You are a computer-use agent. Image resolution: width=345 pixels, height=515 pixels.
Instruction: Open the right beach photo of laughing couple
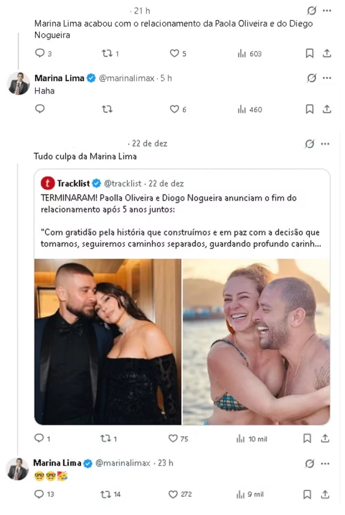[x=256, y=342]
